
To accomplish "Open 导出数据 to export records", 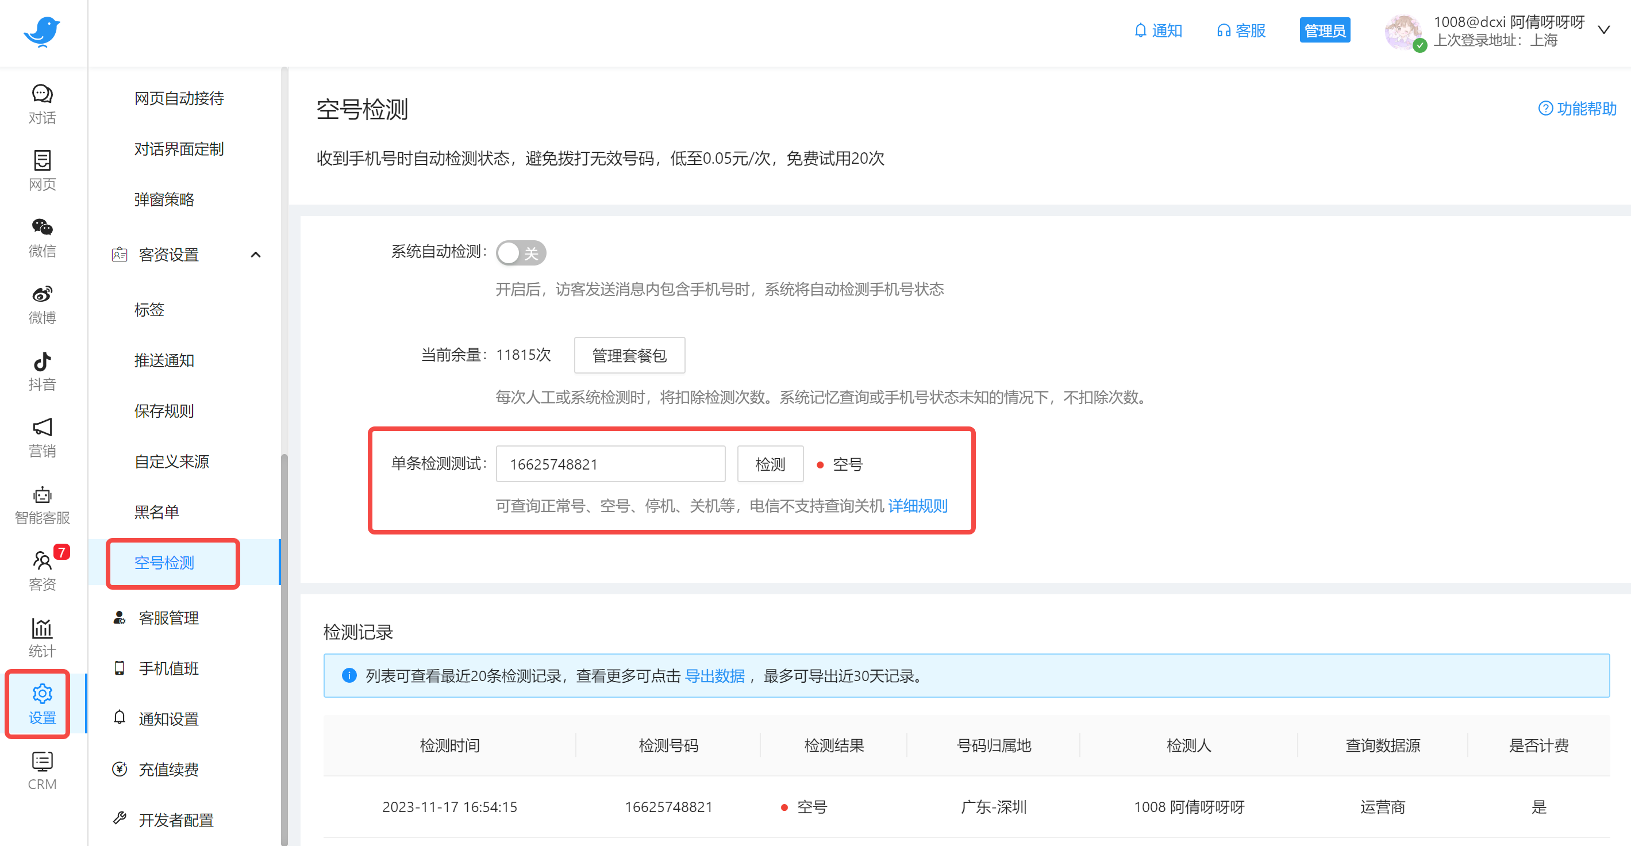I will coord(715,676).
